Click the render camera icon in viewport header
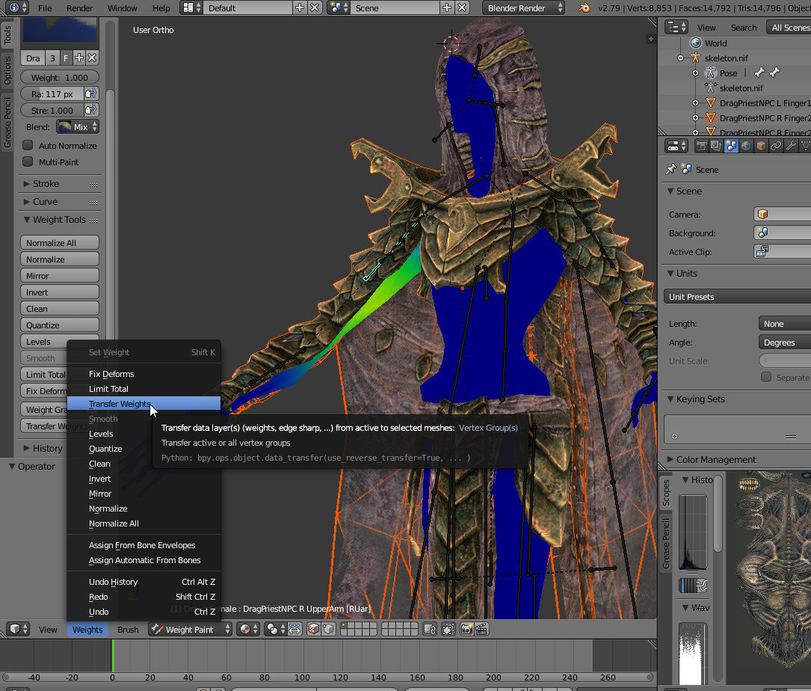This screenshot has height=691, width=811. (466, 630)
